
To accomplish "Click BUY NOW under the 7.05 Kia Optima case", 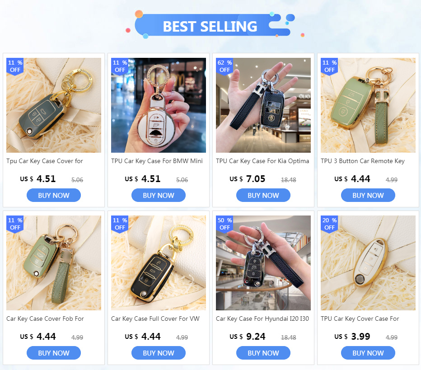I will [263, 195].
